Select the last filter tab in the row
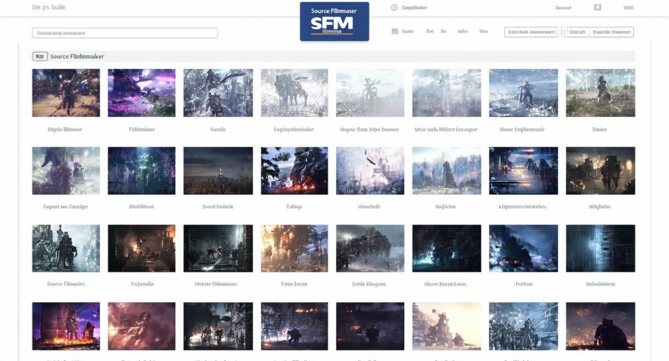The image size is (669, 361). coord(483,31)
